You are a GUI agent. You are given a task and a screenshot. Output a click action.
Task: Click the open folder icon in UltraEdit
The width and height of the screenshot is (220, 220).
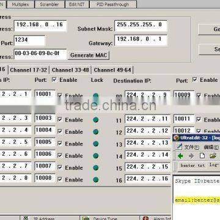(213, 156)
